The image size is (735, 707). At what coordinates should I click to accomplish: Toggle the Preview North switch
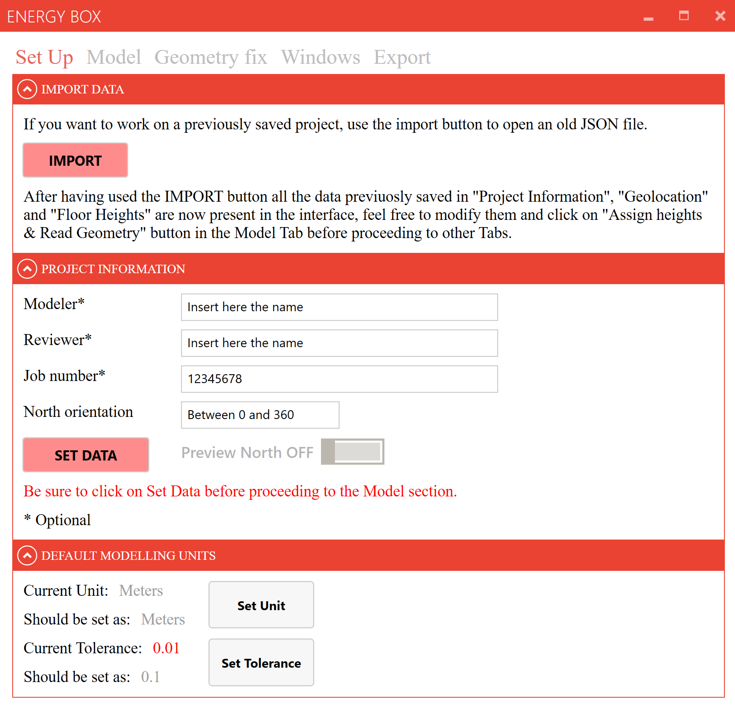352,452
